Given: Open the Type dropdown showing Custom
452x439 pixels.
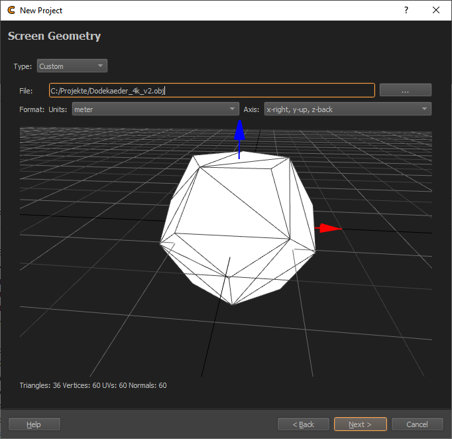Looking at the screenshot, I should 72,66.
